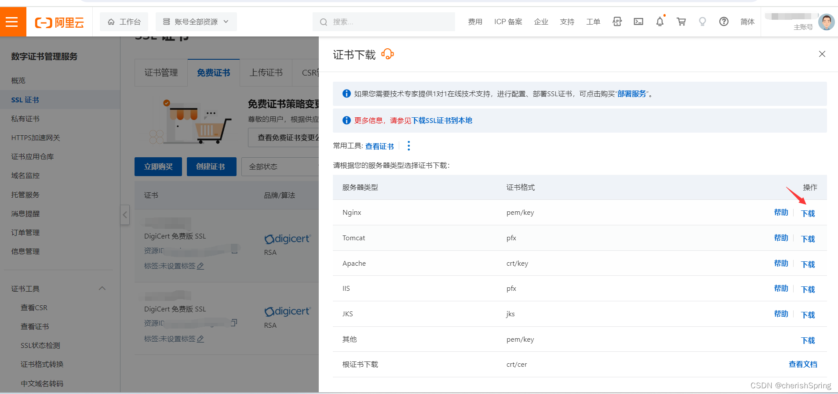This screenshot has width=838, height=394.
Task: Open 中文域名转码 tool in sidebar
Action: pyautogui.click(x=42, y=383)
